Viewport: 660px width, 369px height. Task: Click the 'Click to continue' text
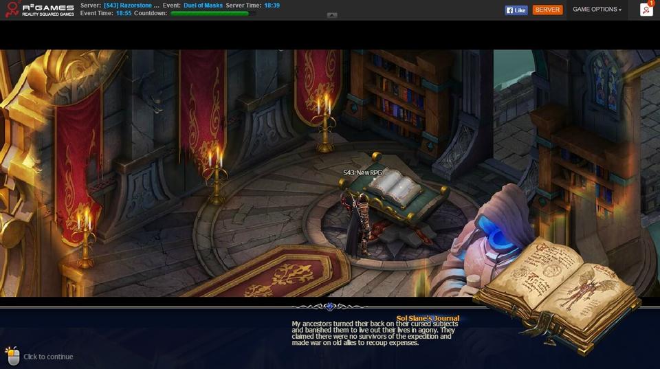(x=48, y=357)
